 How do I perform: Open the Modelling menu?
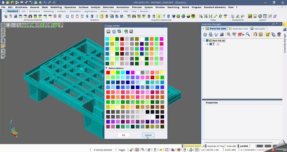pos(56,7)
